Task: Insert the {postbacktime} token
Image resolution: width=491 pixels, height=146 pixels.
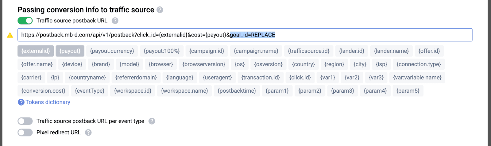Action: point(237,91)
